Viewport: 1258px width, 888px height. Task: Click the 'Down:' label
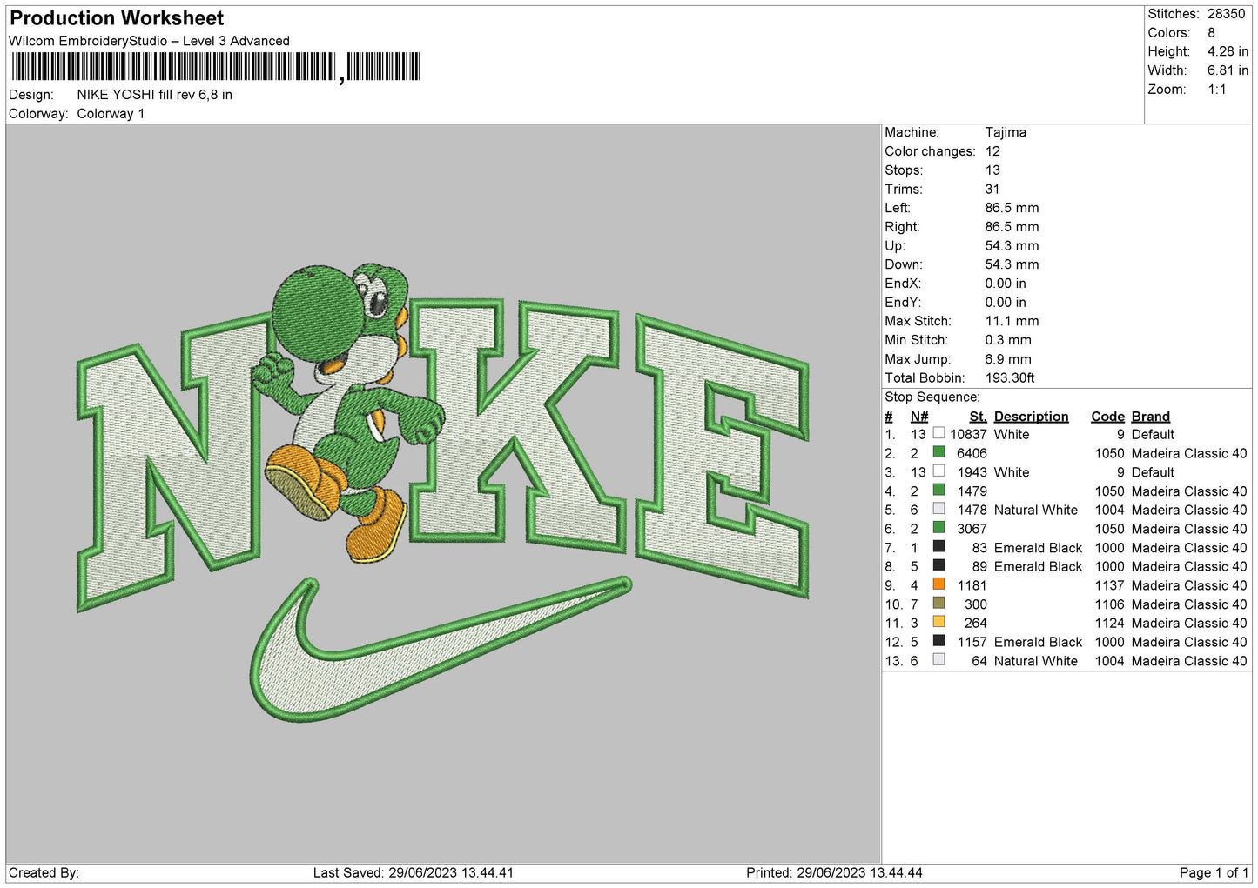(903, 264)
